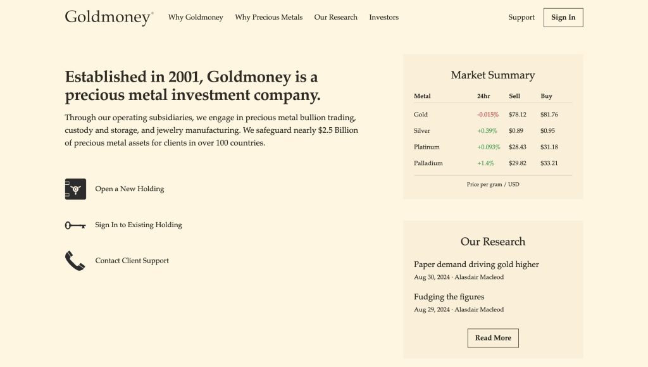Open the Why Goldmoney menu
This screenshot has height=367, width=648.
pyautogui.click(x=196, y=18)
